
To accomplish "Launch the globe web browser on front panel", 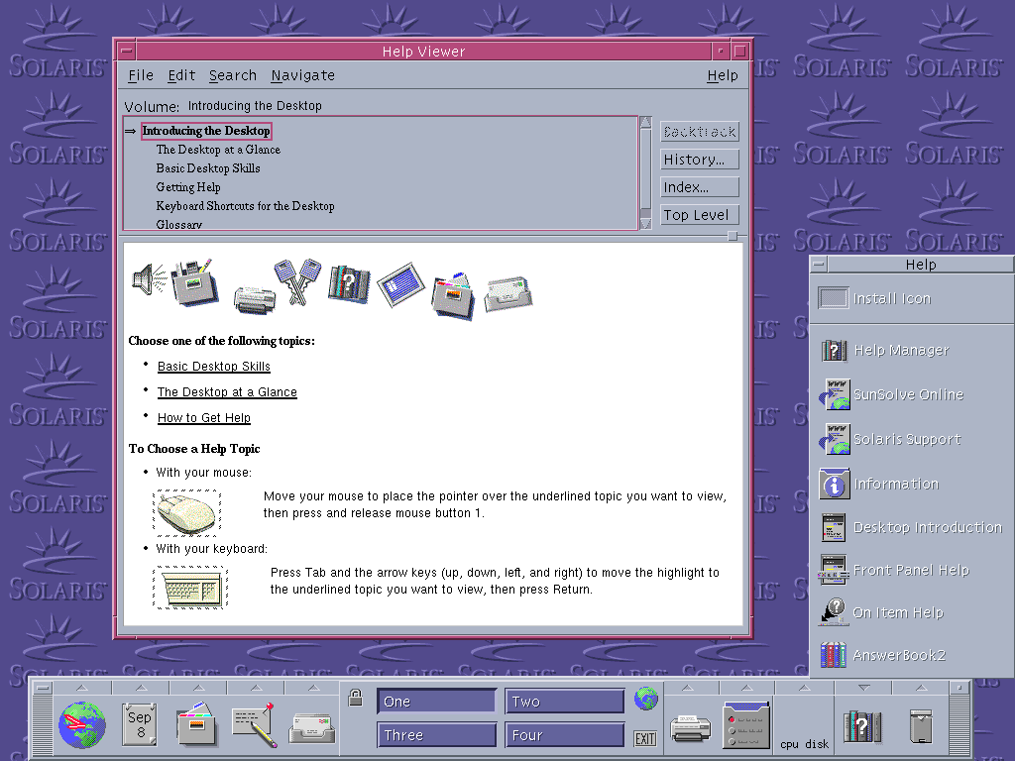I will coord(82,724).
